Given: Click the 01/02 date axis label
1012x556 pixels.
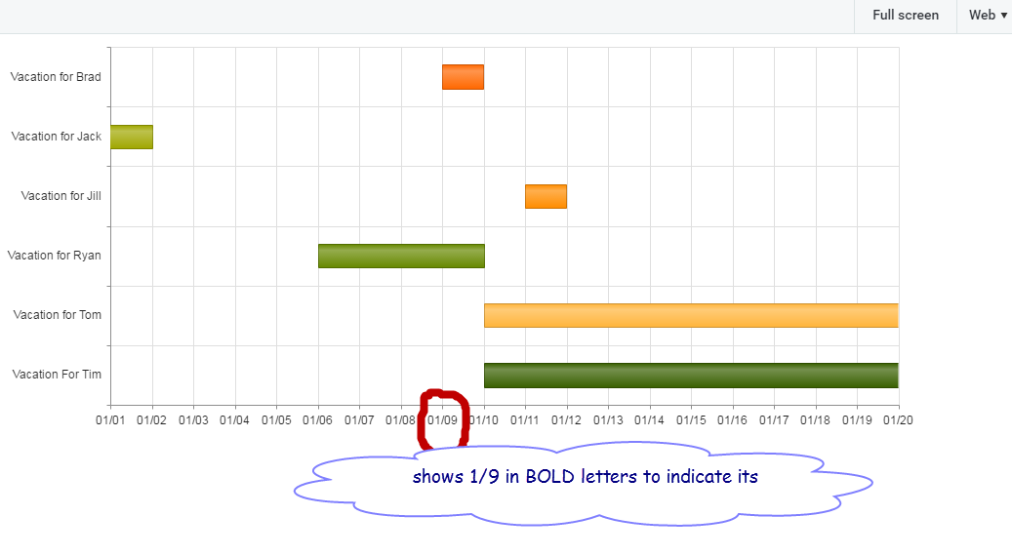Looking at the screenshot, I should pyautogui.click(x=151, y=420).
